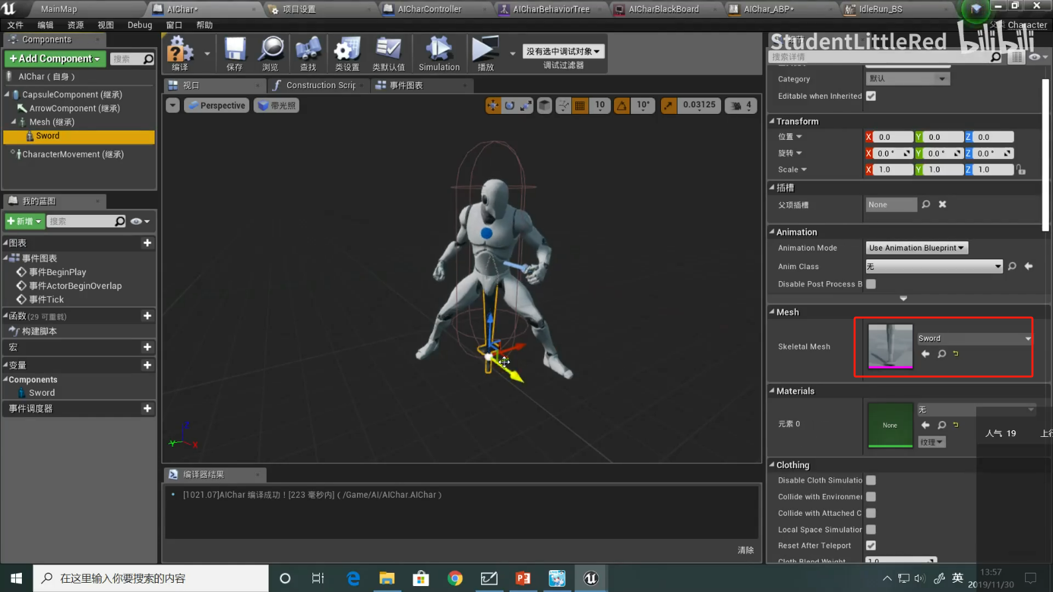Switch to Construction Script tab
The width and height of the screenshot is (1053, 592).
[x=320, y=86]
